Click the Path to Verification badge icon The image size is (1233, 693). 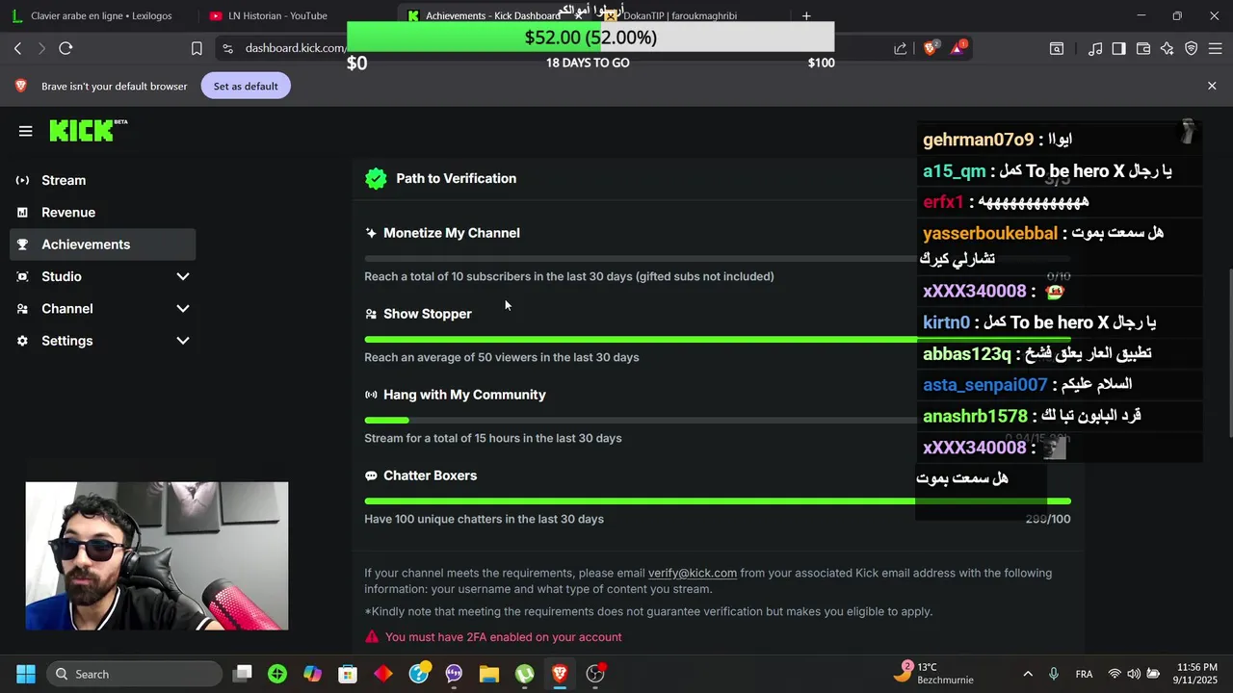[x=376, y=179]
